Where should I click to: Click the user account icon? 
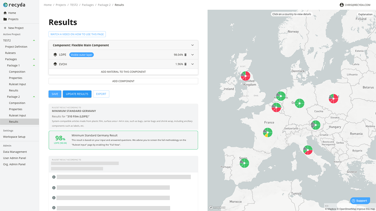click(342, 5)
